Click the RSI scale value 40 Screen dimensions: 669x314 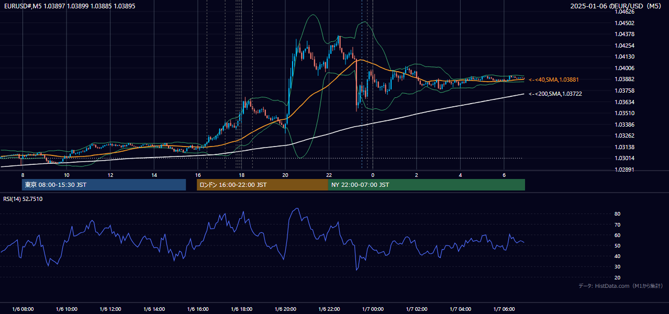[618, 256]
